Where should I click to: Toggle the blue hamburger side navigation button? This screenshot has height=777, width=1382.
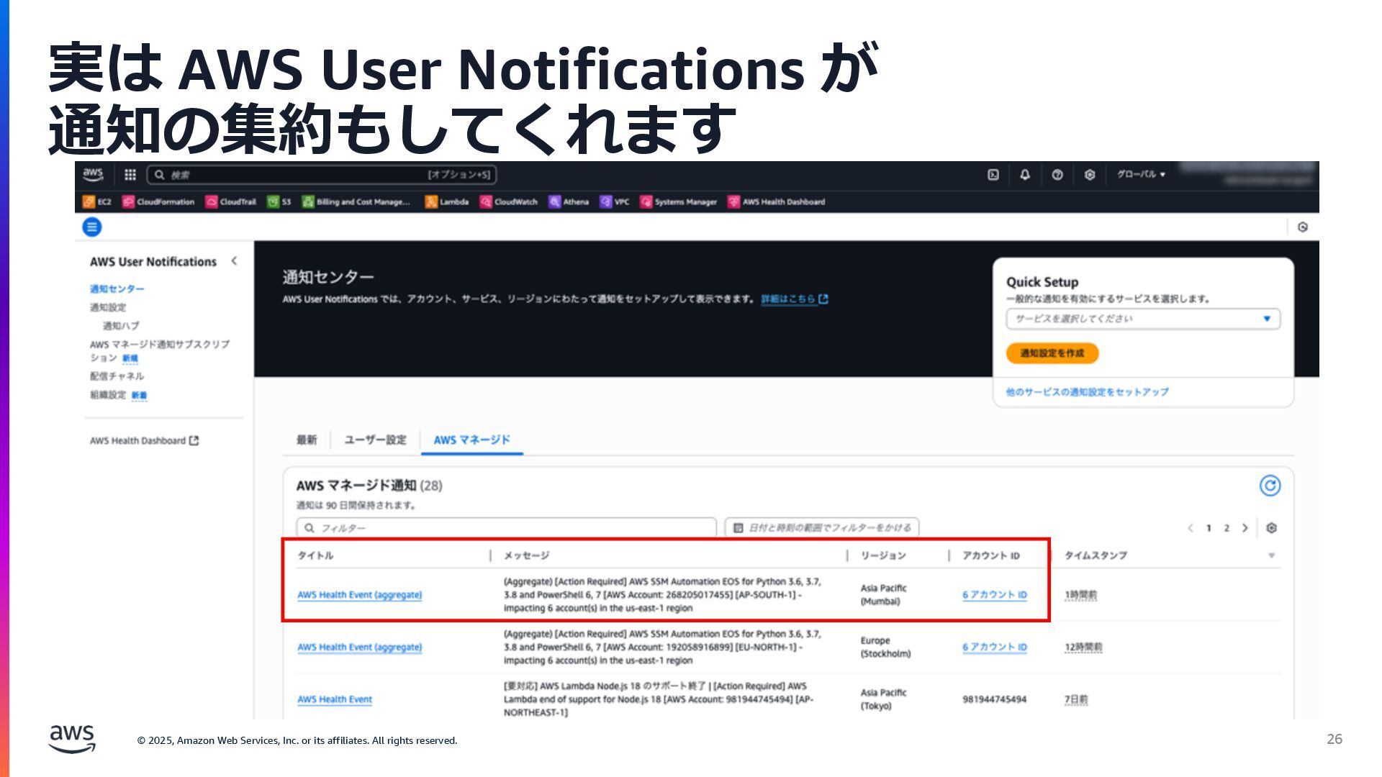tap(92, 227)
